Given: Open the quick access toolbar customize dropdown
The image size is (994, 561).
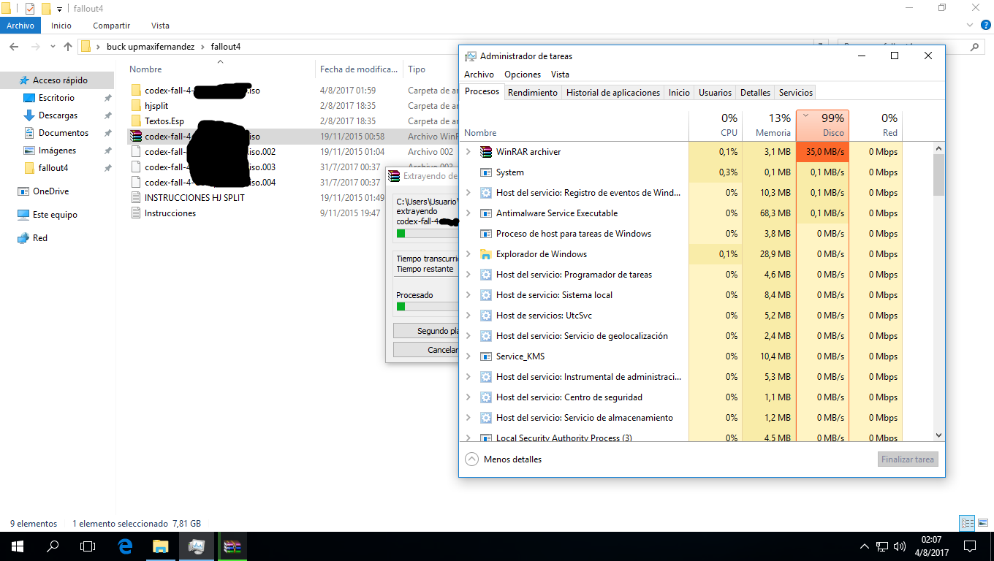Looking at the screenshot, I should tap(59, 9).
